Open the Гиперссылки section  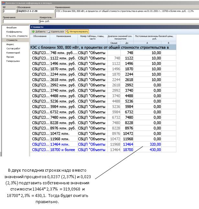(x=13, y=61)
